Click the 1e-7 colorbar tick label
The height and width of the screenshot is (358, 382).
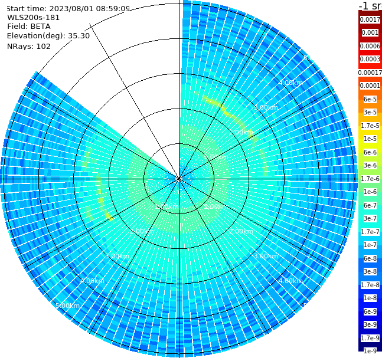click(x=370, y=245)
